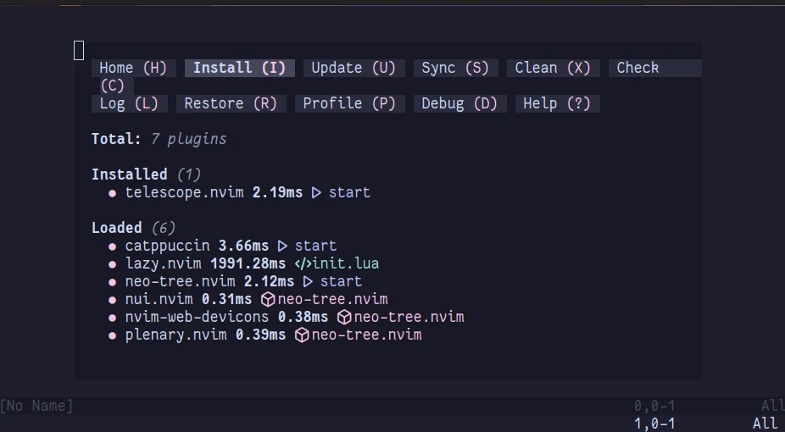Click the package icon in plenary.nvim row

coord(302,335)
